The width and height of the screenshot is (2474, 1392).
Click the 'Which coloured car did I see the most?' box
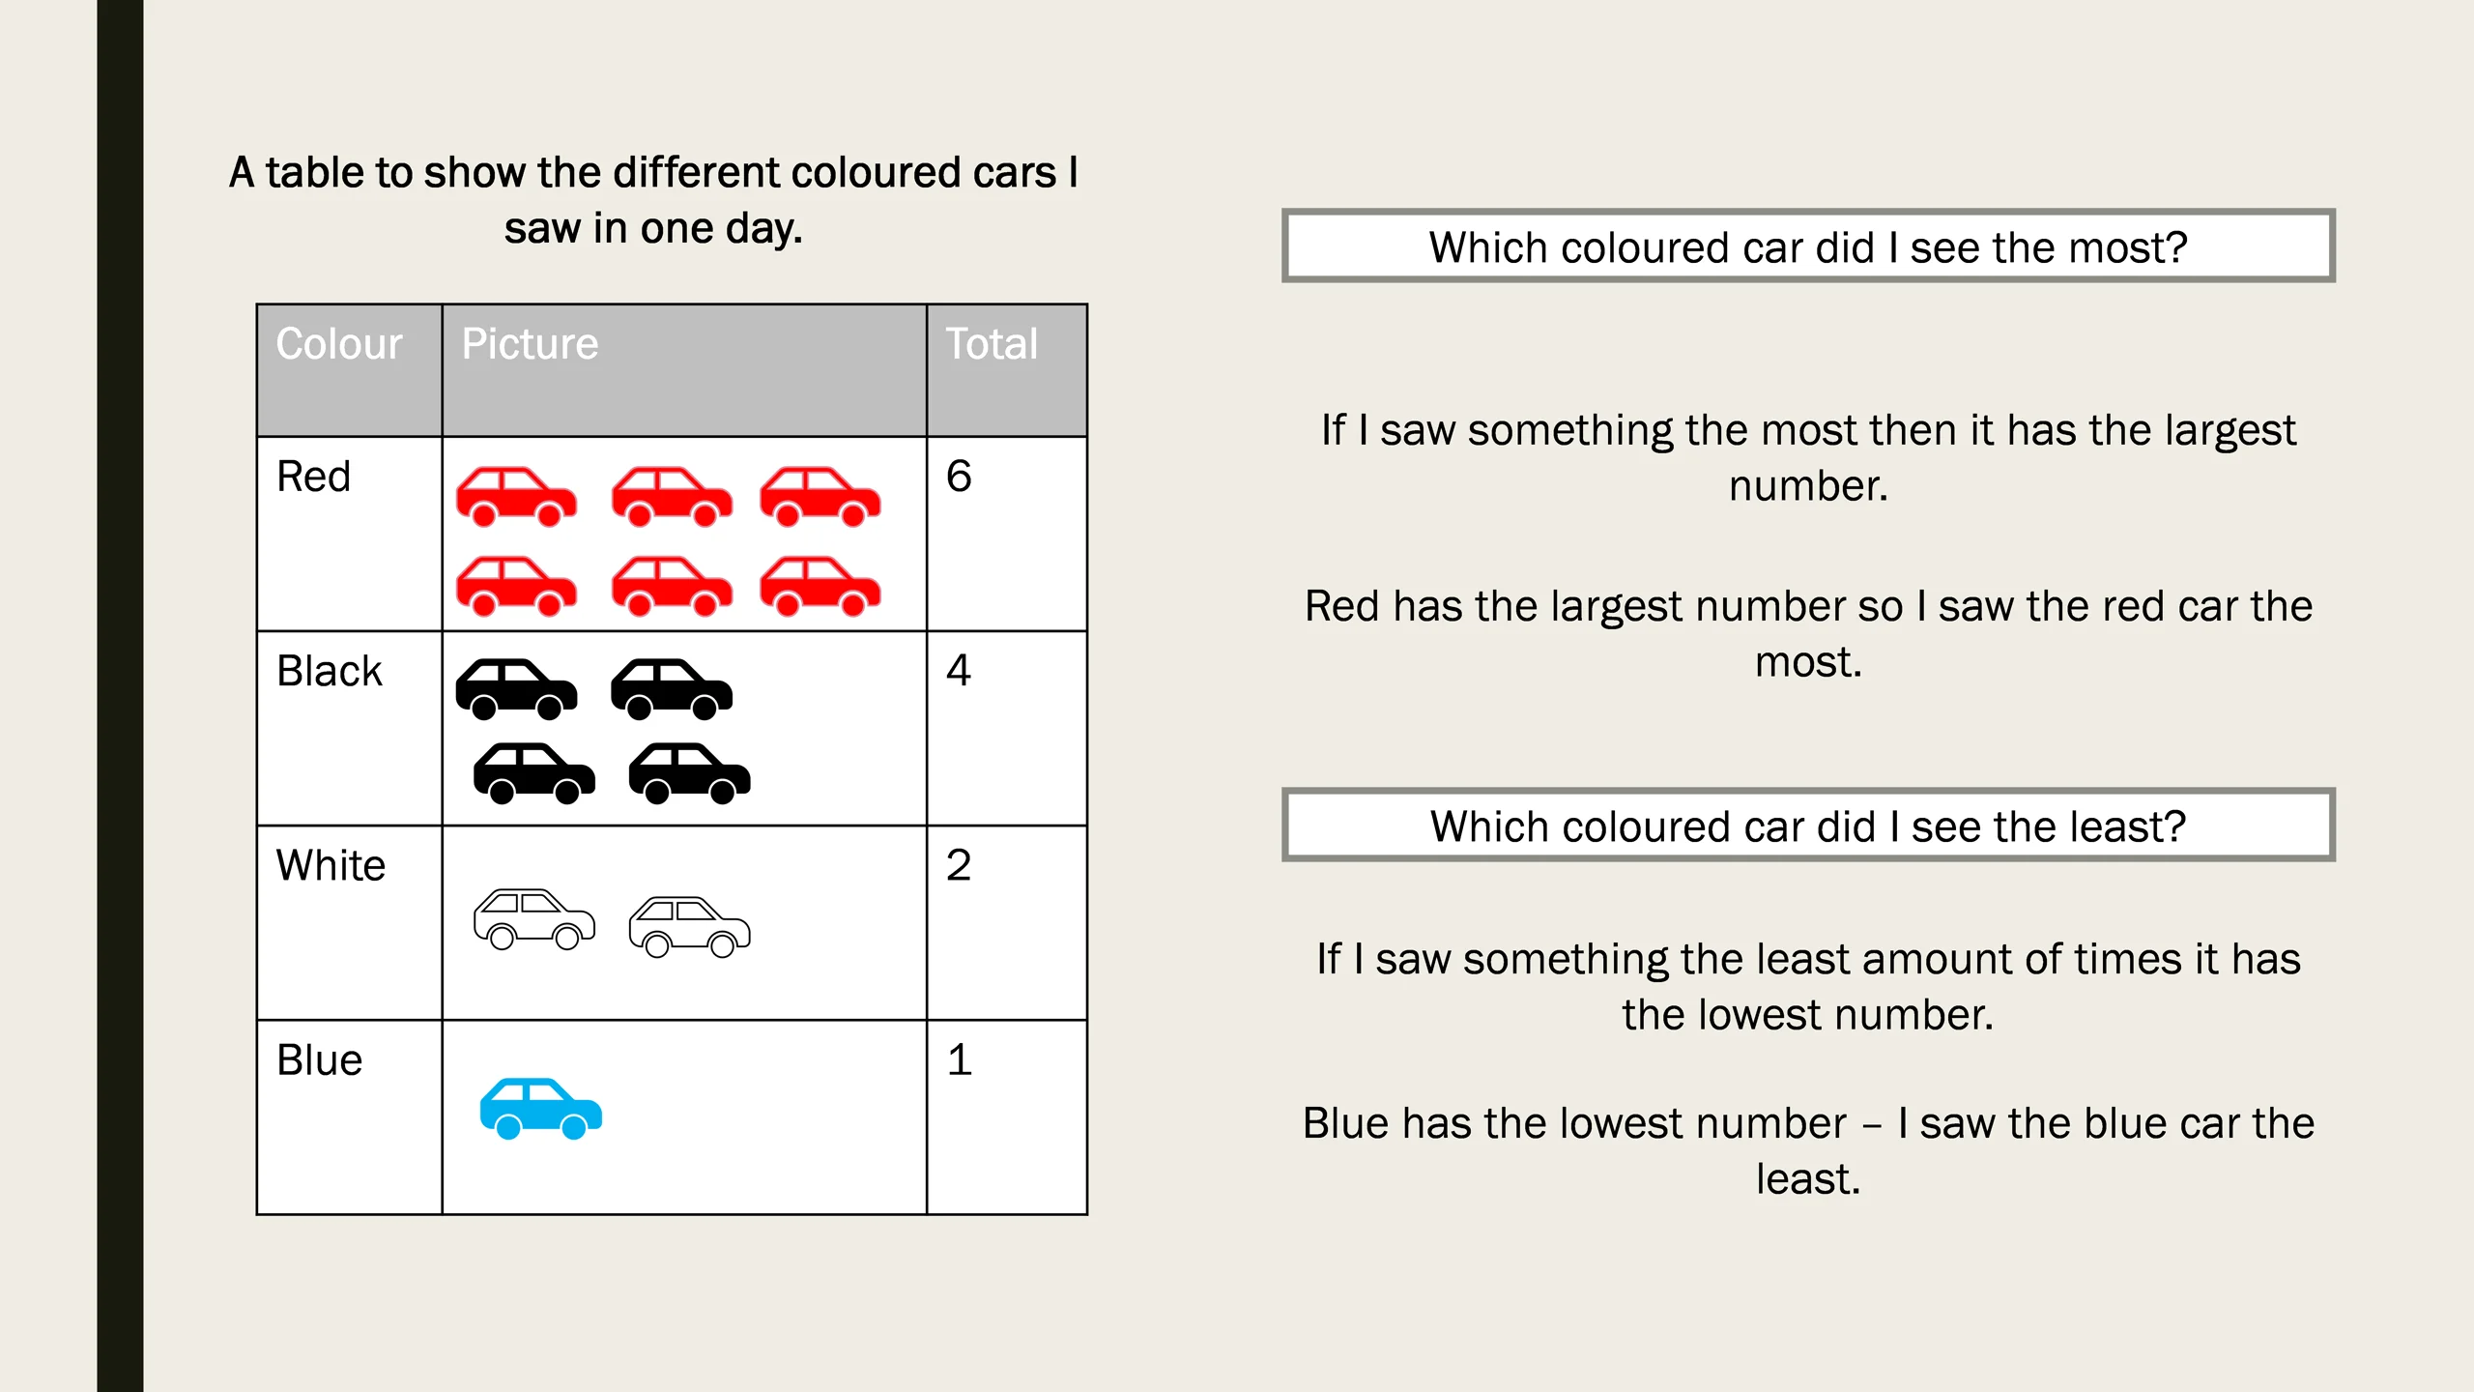click(1808, 246)
